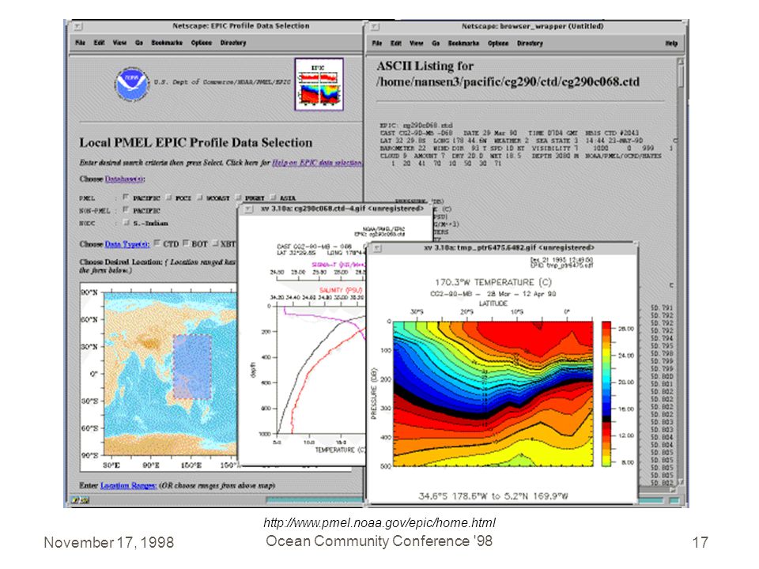Click the 34.6°S 178.6°W to 5.2°N caption

(x=493, y=496)
